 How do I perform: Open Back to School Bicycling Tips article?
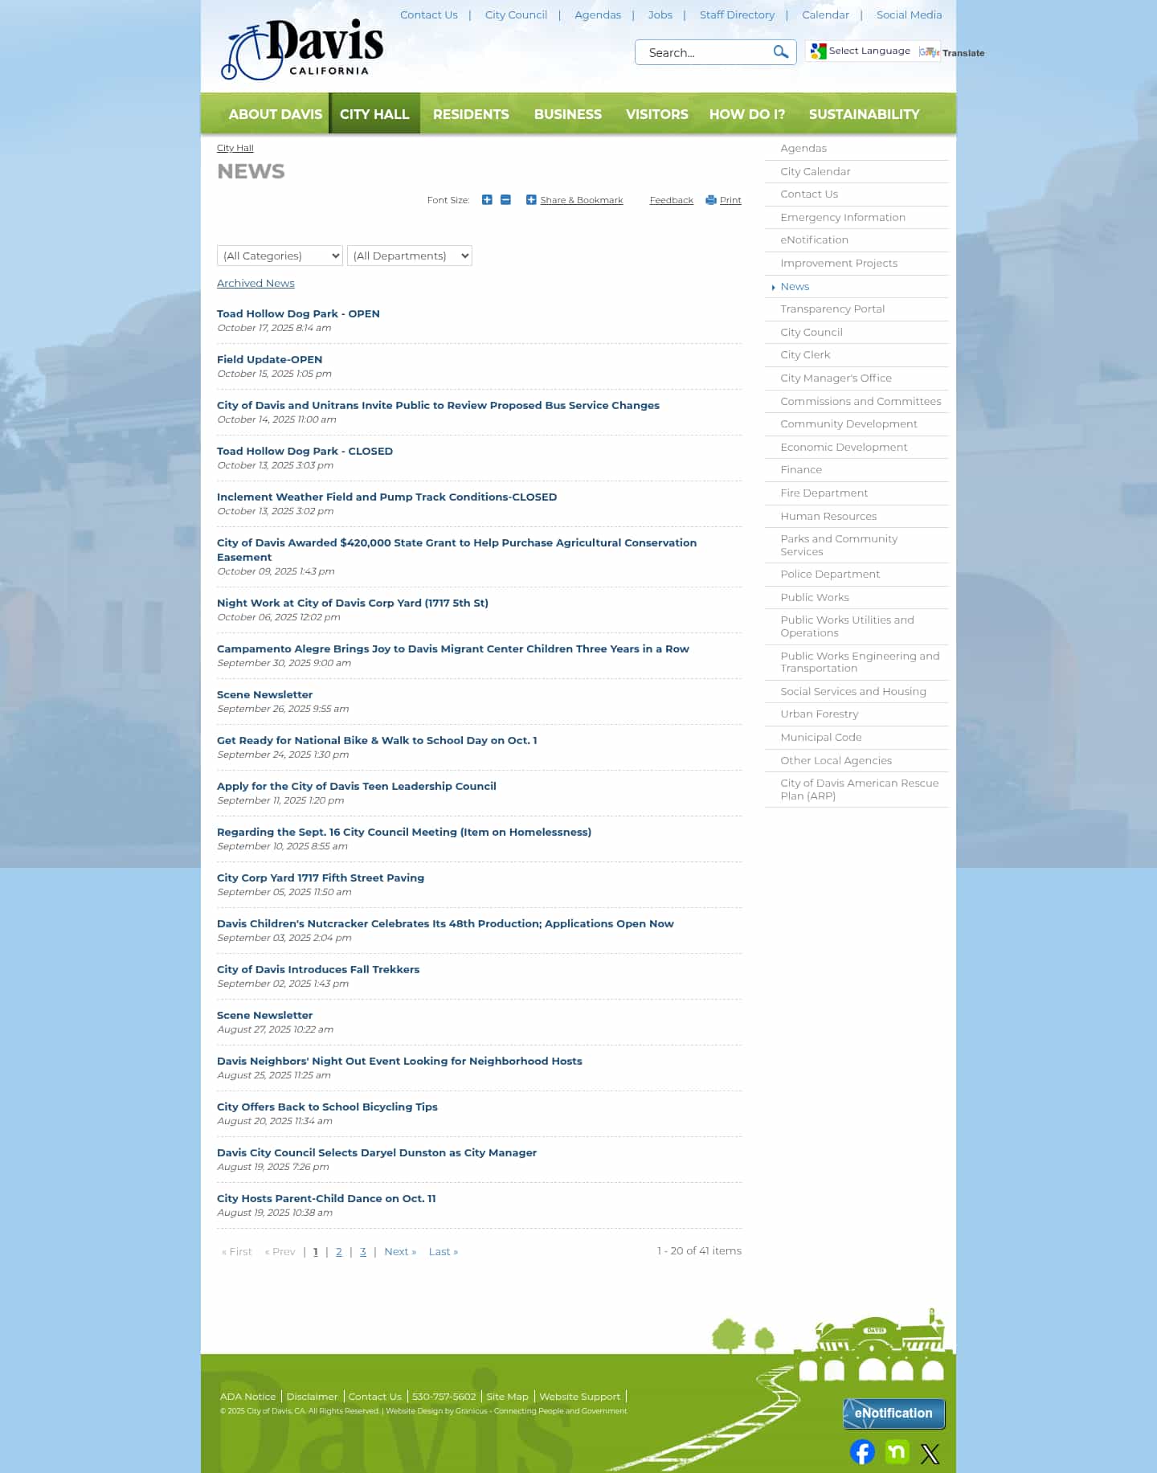(328, 1107)
